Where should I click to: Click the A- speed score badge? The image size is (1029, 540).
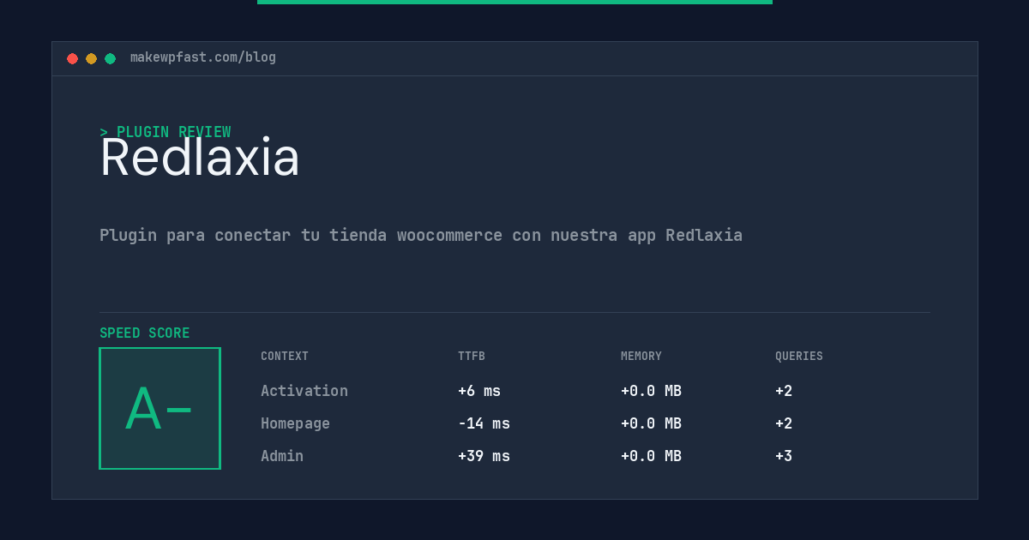click(x=159, y=408)
